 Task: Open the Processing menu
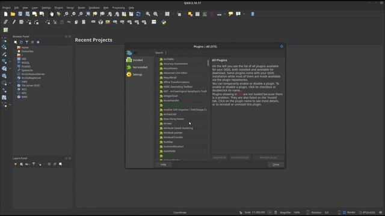click(119, 8)
